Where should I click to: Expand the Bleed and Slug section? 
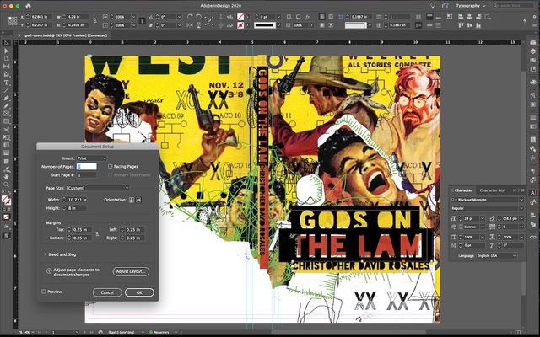pos(45,254)
